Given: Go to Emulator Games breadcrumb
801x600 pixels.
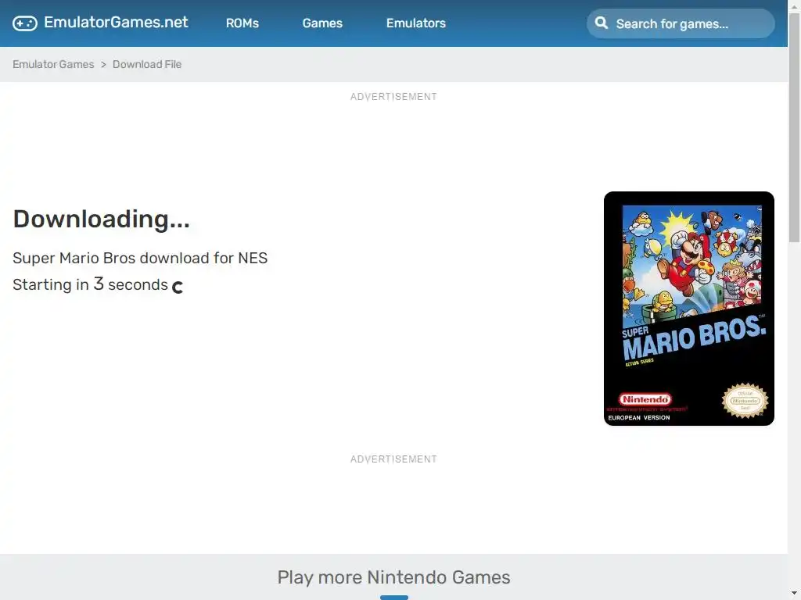Looking at the screenshot, I should (x=53, y=64).
